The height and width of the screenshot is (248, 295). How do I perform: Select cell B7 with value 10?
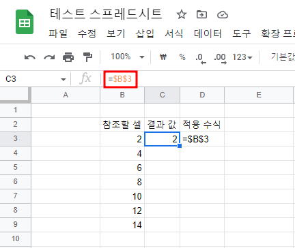click(x=122, y=196)
